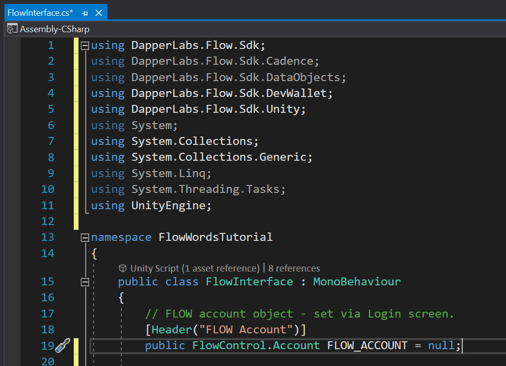
Task: Click the MonoBehaviour base class name
Action: [356, 281]
